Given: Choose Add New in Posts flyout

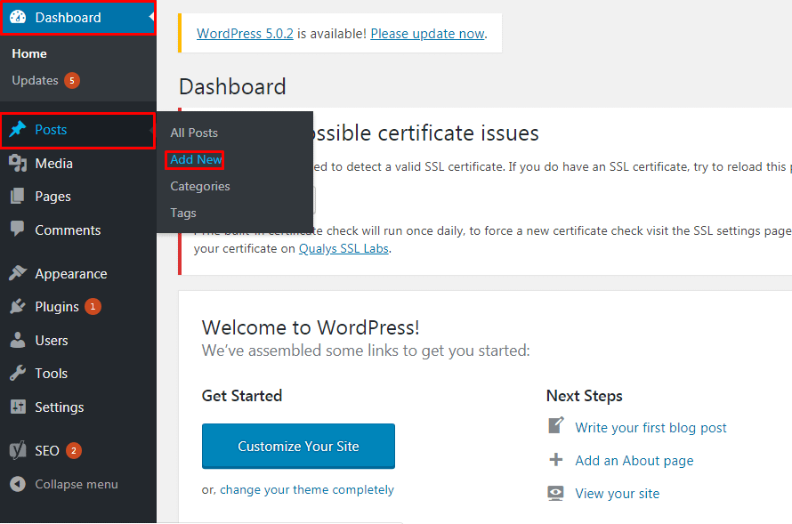Looking at the screenshot, I should [x=196, y=159].
